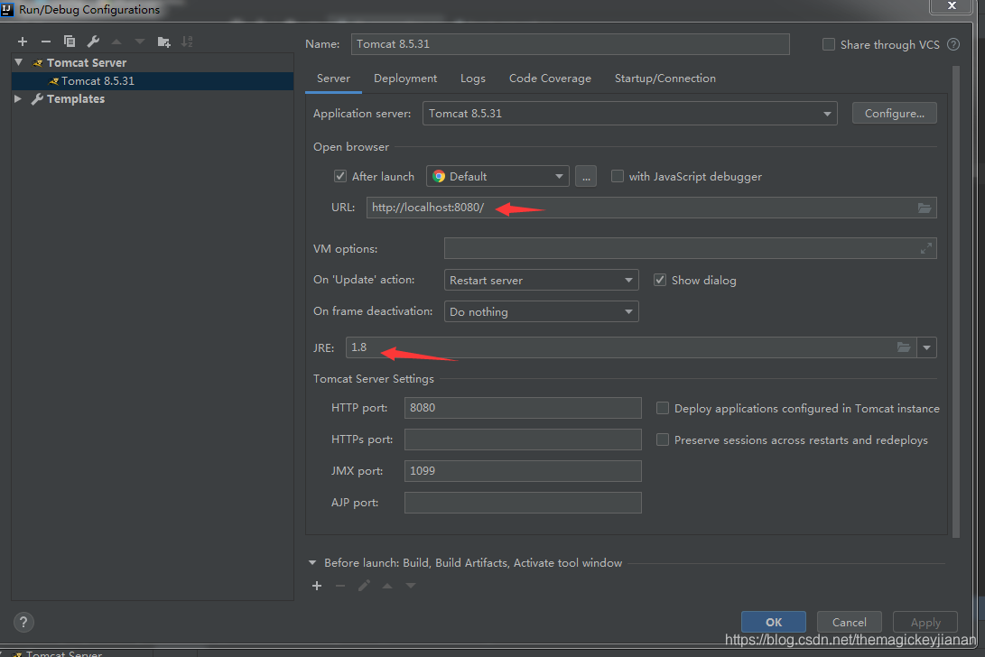985x657 pixels.
Task: Sort configurations using the sort icon
Action: click(x=187, y=42)
